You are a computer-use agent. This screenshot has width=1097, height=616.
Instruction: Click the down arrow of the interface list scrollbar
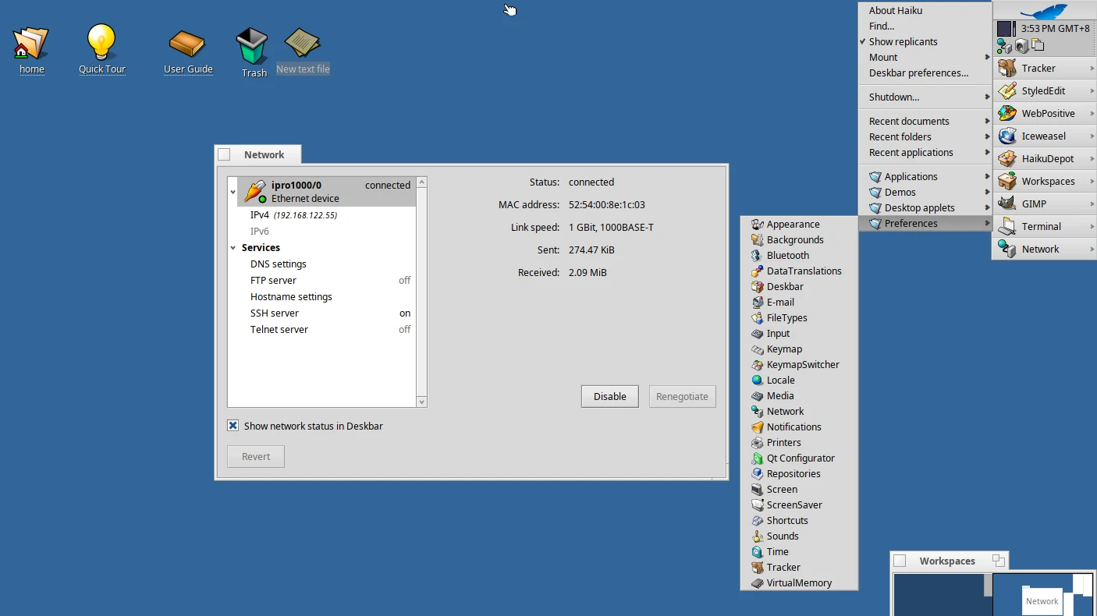(x=421, y=402)
